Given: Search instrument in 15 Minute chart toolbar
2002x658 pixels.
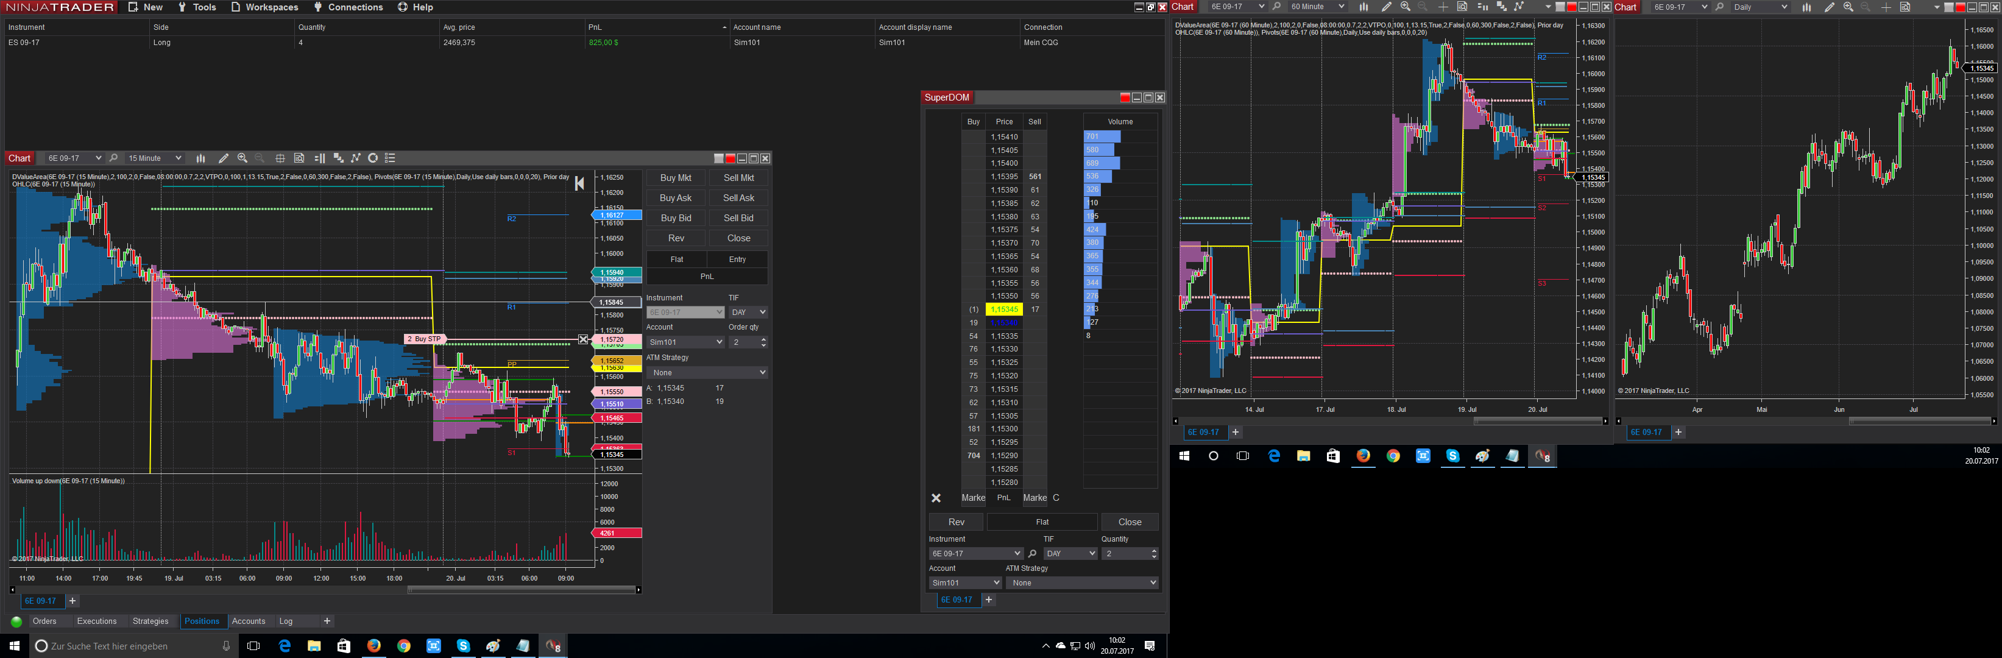Looking at the screenshot, I should pos(113,158).
